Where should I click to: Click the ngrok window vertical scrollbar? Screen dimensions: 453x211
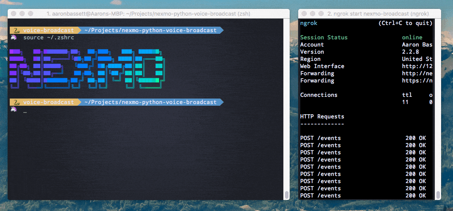(x=438, y=195)
